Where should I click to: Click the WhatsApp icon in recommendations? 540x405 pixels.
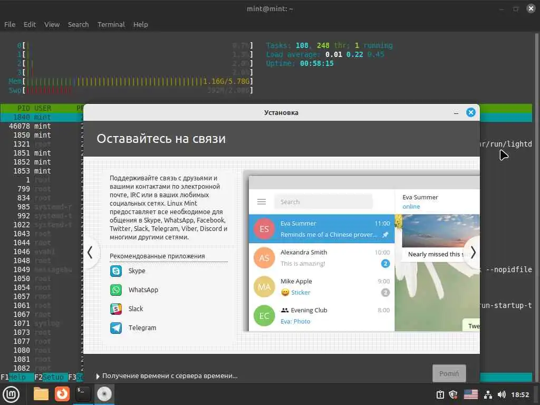115,290
